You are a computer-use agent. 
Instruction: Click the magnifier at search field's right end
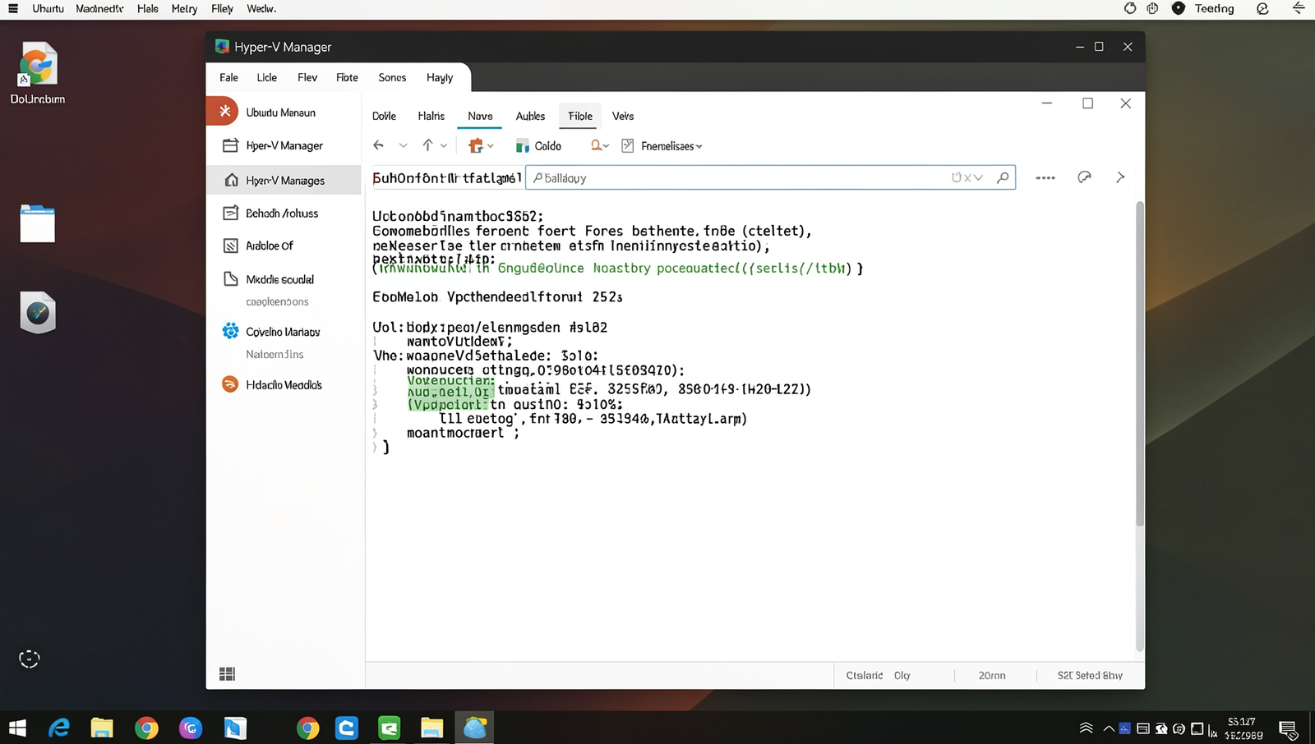coord(1003,177)
